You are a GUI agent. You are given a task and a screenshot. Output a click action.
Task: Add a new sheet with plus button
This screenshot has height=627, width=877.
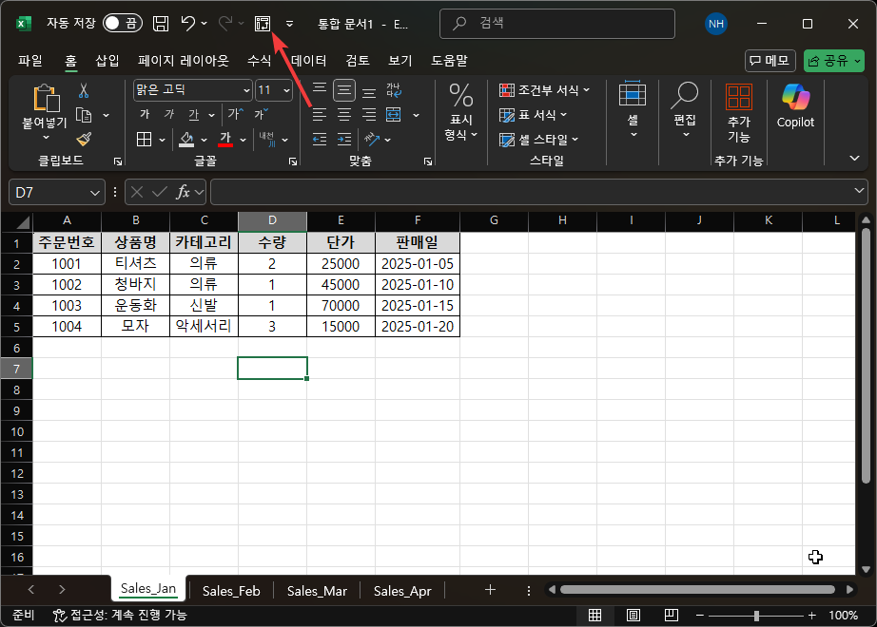coord(490,590)
